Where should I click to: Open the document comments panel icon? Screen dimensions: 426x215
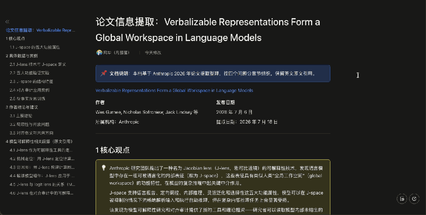pos(402,199)
